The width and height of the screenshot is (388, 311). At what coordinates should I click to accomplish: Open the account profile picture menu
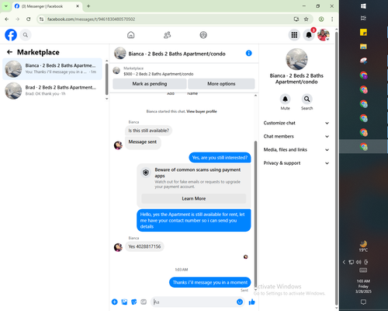click(324, 35)
